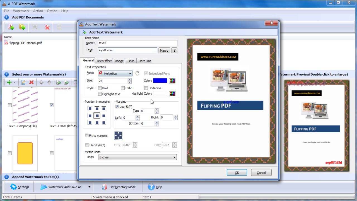Click the Edit watermark pencil icon
Viewport: 357px width, 201px height.
coord(23,82)
